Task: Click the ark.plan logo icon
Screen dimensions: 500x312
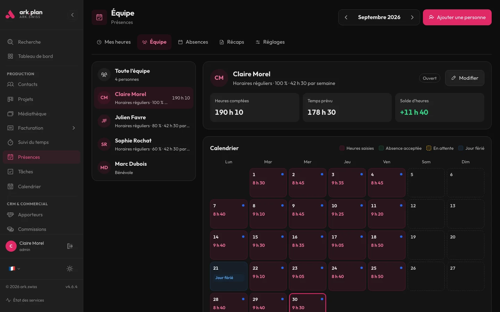Action: (x=10, y=14)
